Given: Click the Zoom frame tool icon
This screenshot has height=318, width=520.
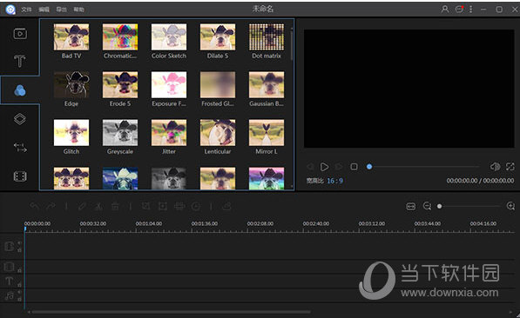Looking at the screenshot, I should pos(163,207).
